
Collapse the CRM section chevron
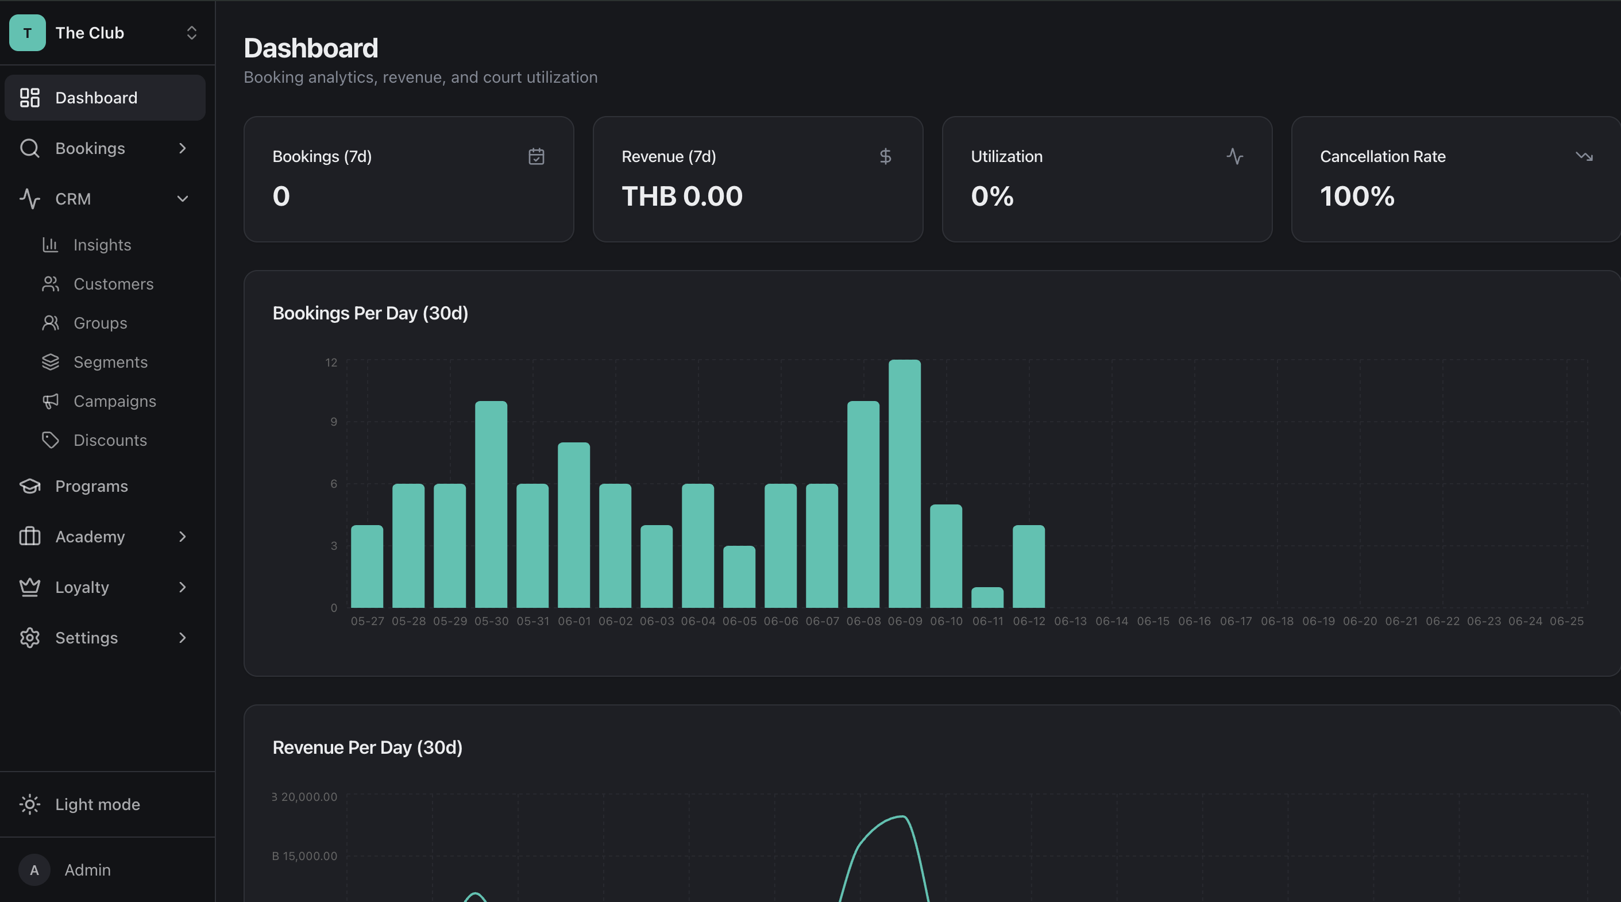pyautogui.click(x=183, y=199)
